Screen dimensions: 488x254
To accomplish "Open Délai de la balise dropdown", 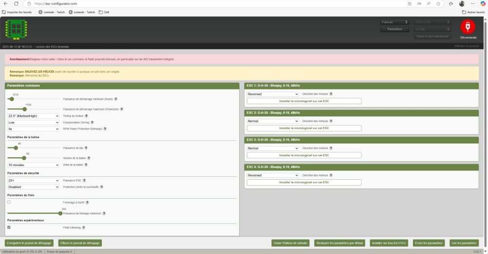I will coord(33,165).
